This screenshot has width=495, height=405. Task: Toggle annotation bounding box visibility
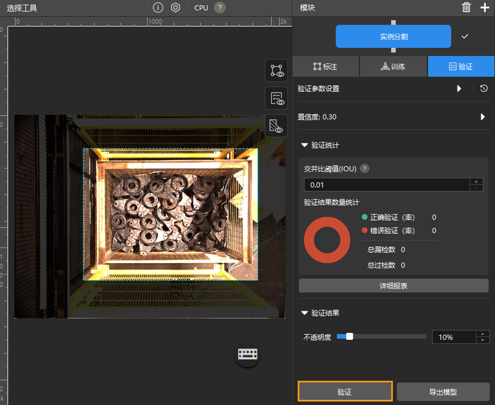click(276, 70)
